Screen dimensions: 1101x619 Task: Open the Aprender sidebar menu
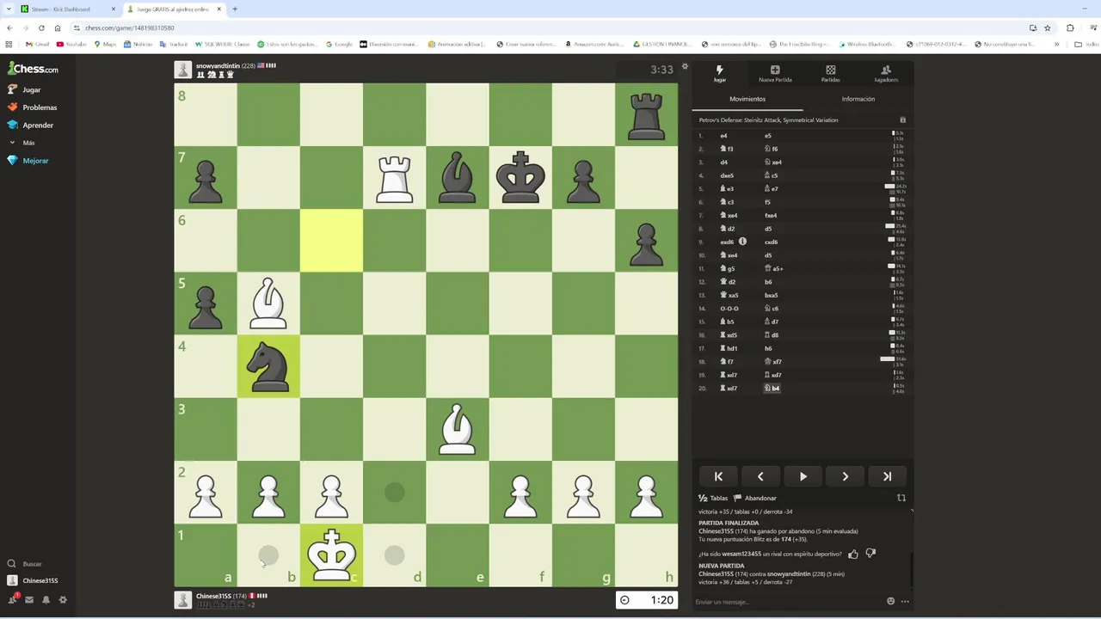tap(31, 125)
